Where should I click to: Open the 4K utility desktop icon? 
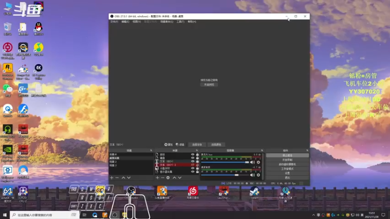point(39,72)
